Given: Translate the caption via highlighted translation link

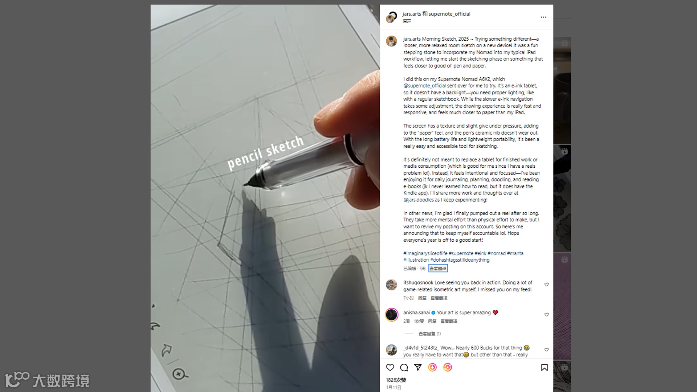Looking at the screenshot, I should pos(438,268).
